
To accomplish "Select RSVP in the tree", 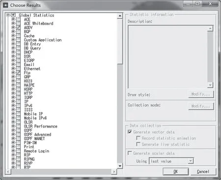I will tap(28, 163).
